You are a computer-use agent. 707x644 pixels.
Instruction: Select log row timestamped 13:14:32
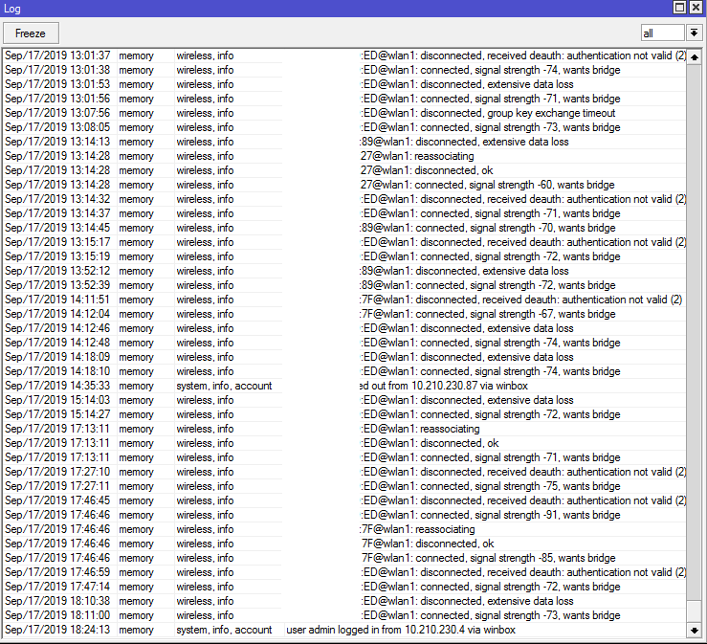pyautogui.click(x=345, y=199)
